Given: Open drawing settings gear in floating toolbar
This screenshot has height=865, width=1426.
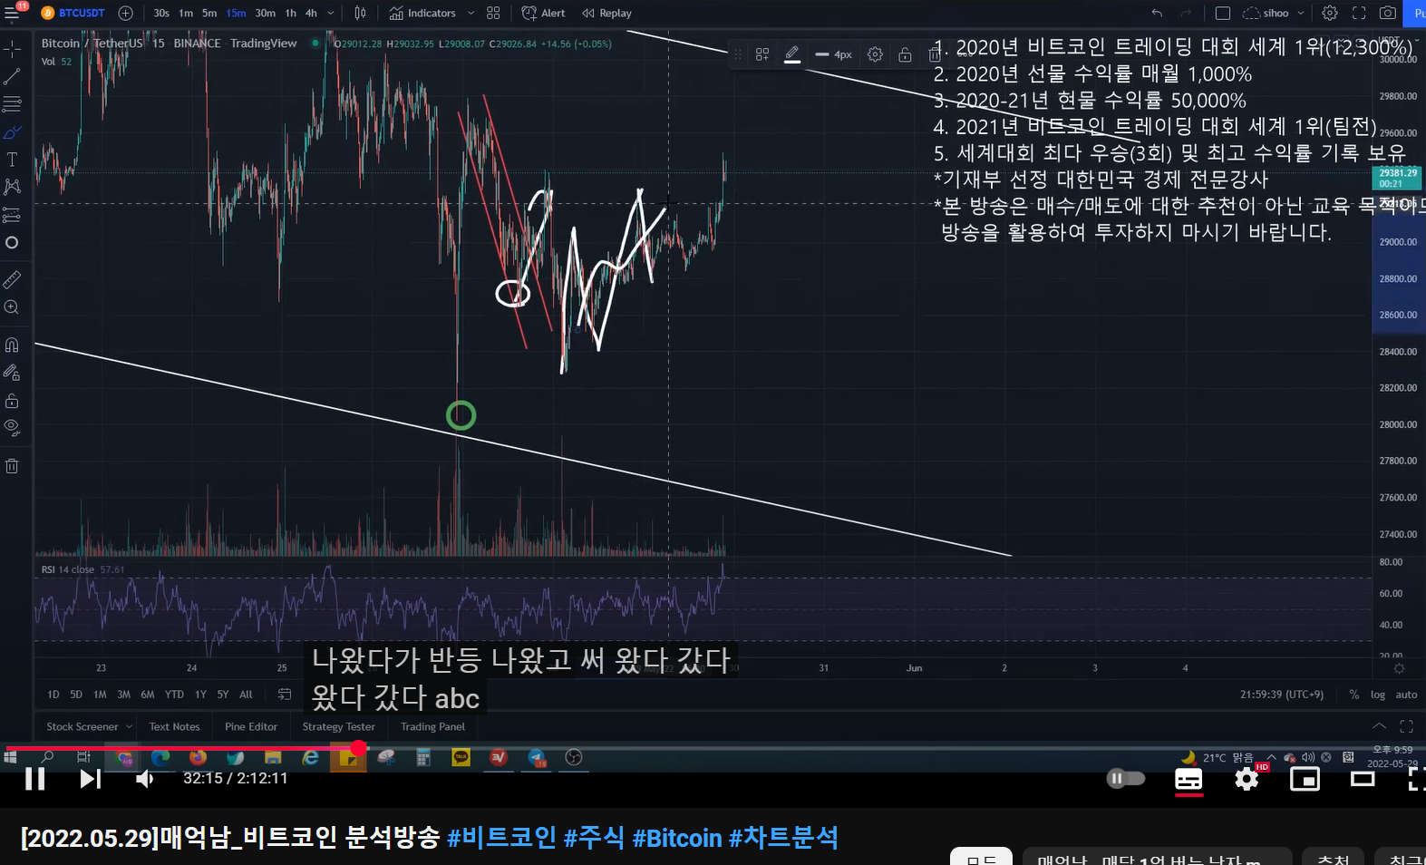Looking at the screenshot, I should click(875, 54).
